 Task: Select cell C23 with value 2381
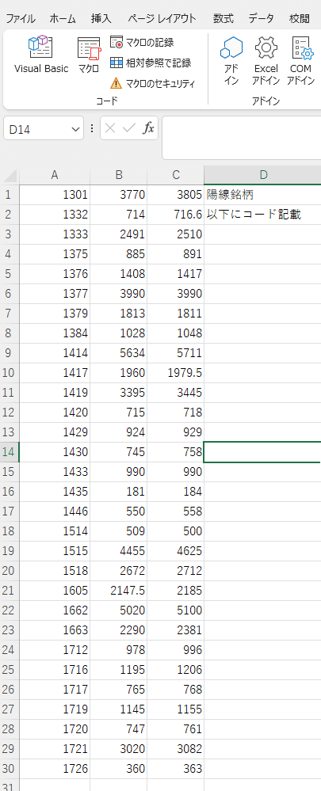point(176,630)
